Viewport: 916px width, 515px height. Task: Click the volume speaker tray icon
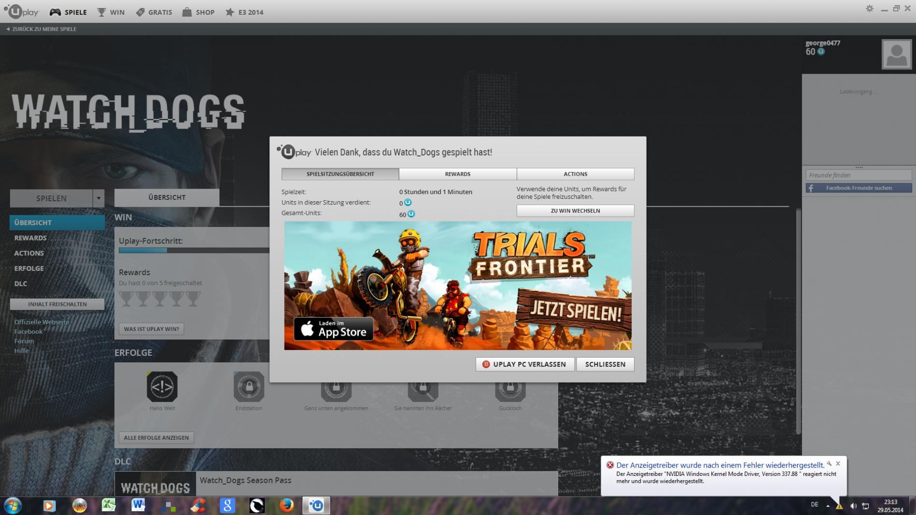(x=853, y=506)
